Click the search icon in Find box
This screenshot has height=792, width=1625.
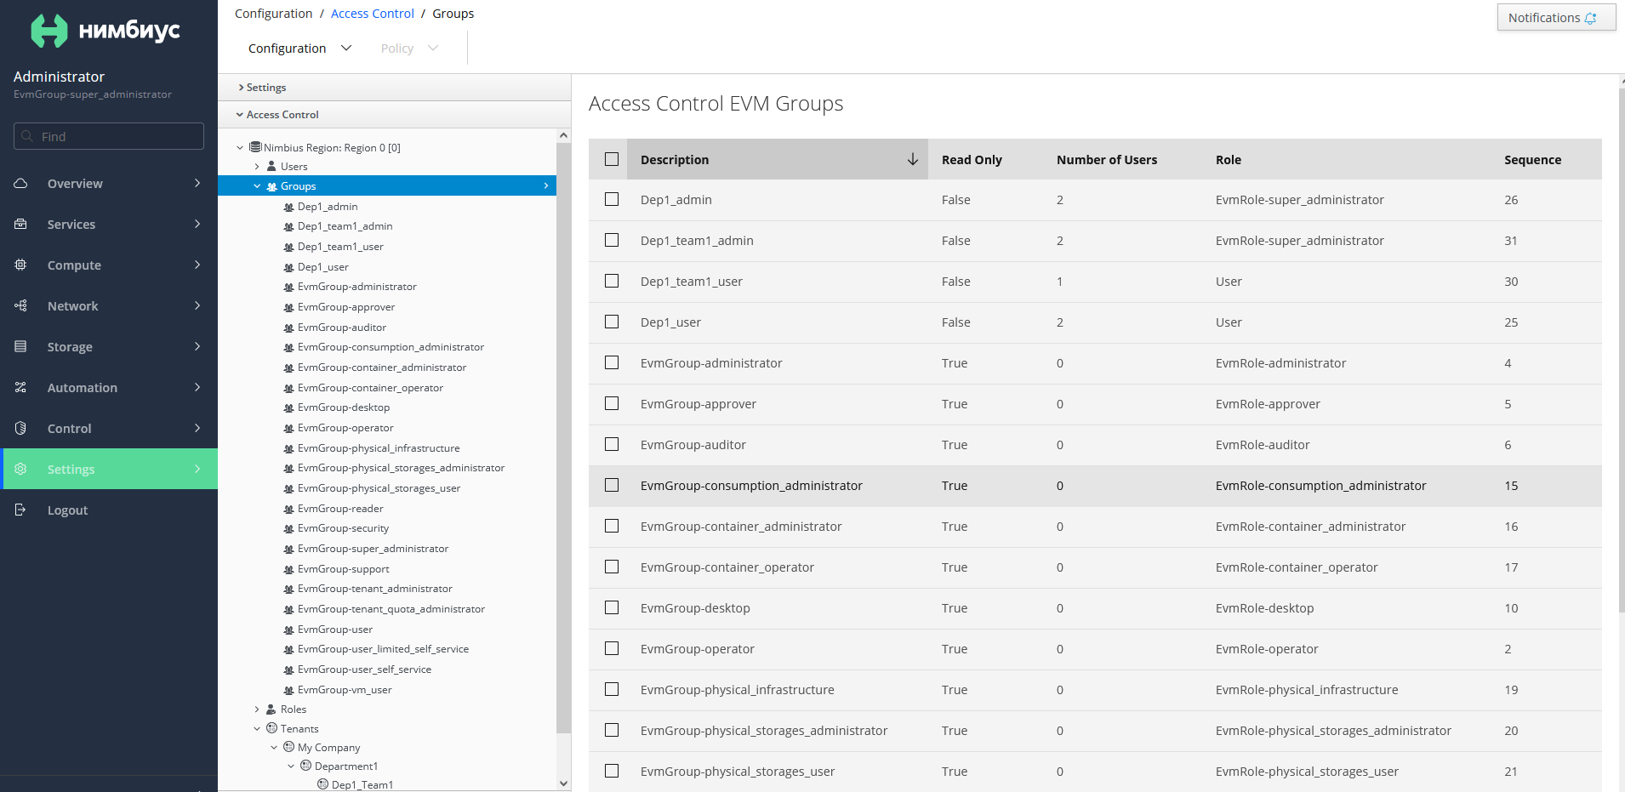tap(27, 136)
